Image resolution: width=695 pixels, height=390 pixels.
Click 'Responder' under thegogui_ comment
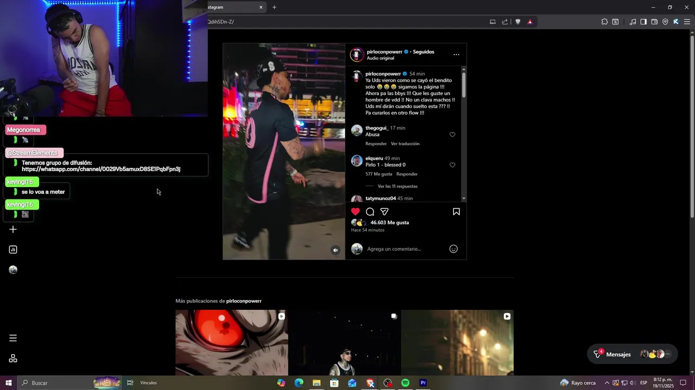click(x=376, y=144)
